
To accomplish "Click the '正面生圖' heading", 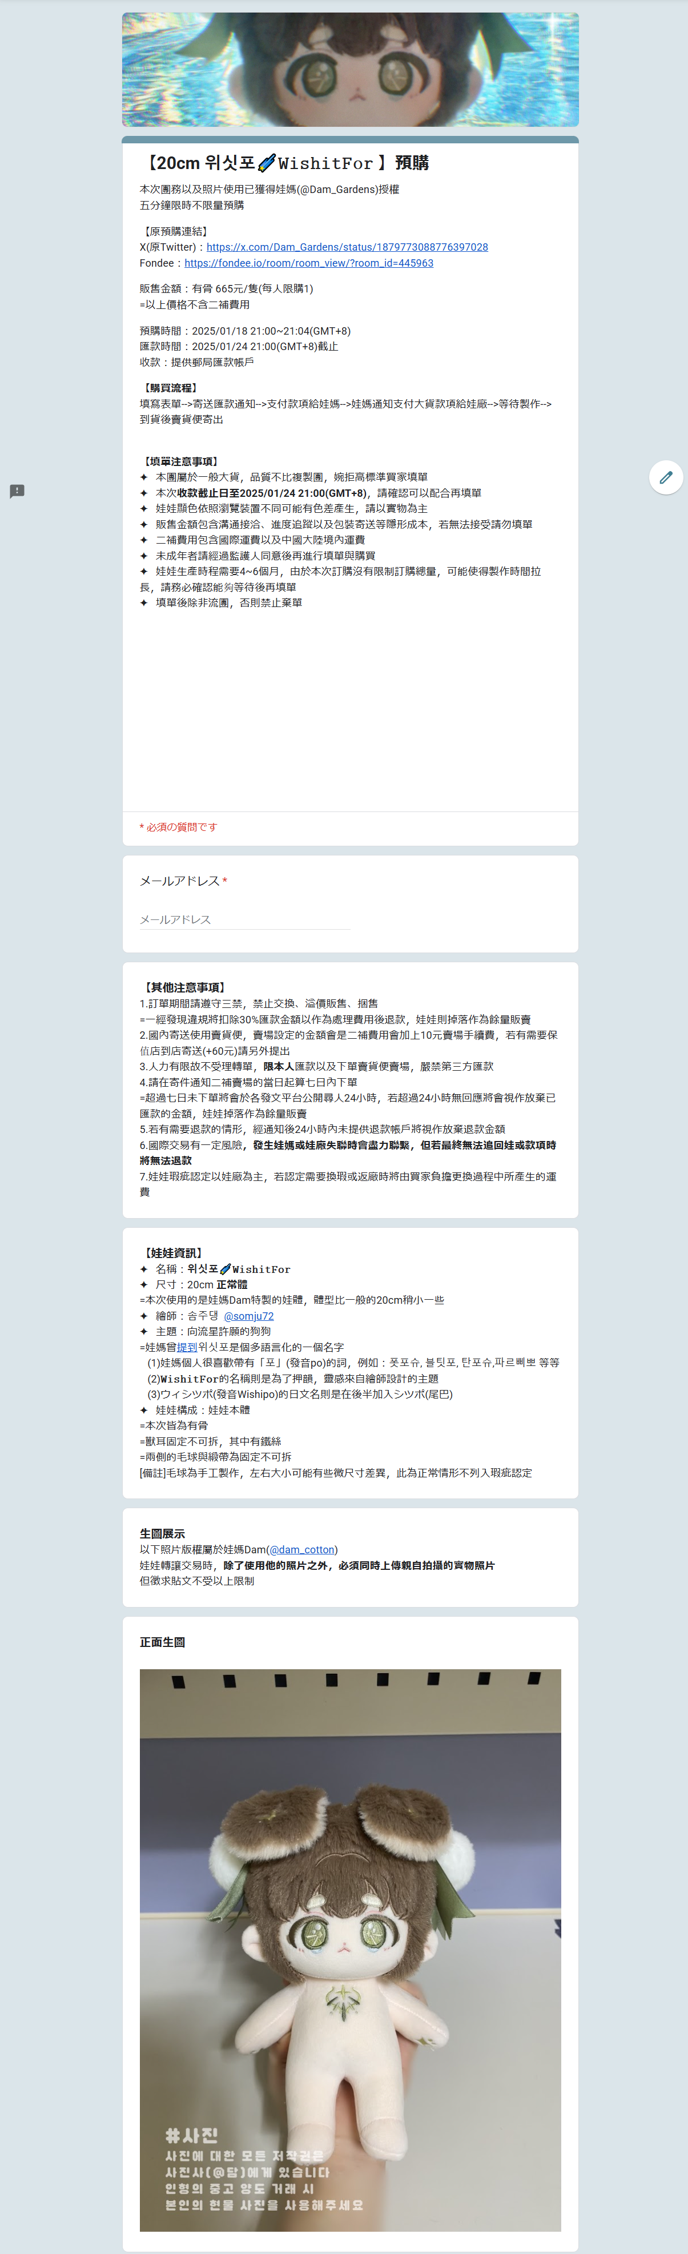I will [163, 1642].
